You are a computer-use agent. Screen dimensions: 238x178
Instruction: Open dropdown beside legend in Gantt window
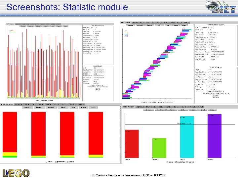tap(169, 102)
